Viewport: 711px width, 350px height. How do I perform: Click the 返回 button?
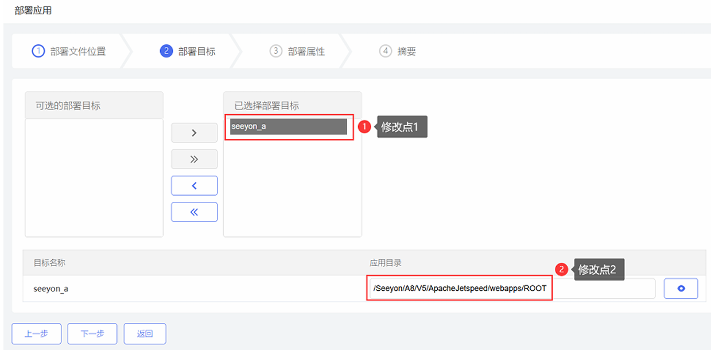point(145,333)
